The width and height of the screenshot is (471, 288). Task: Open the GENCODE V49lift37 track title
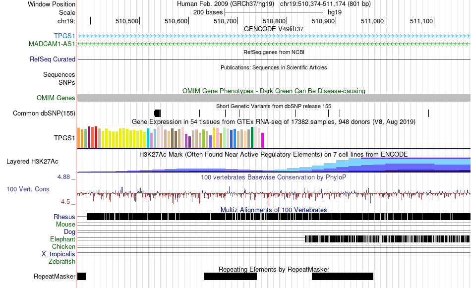pos(274,29)
